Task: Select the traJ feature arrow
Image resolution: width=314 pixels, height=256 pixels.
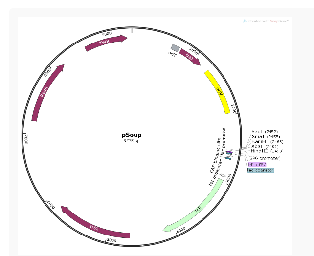Action: tap(190, 57)
